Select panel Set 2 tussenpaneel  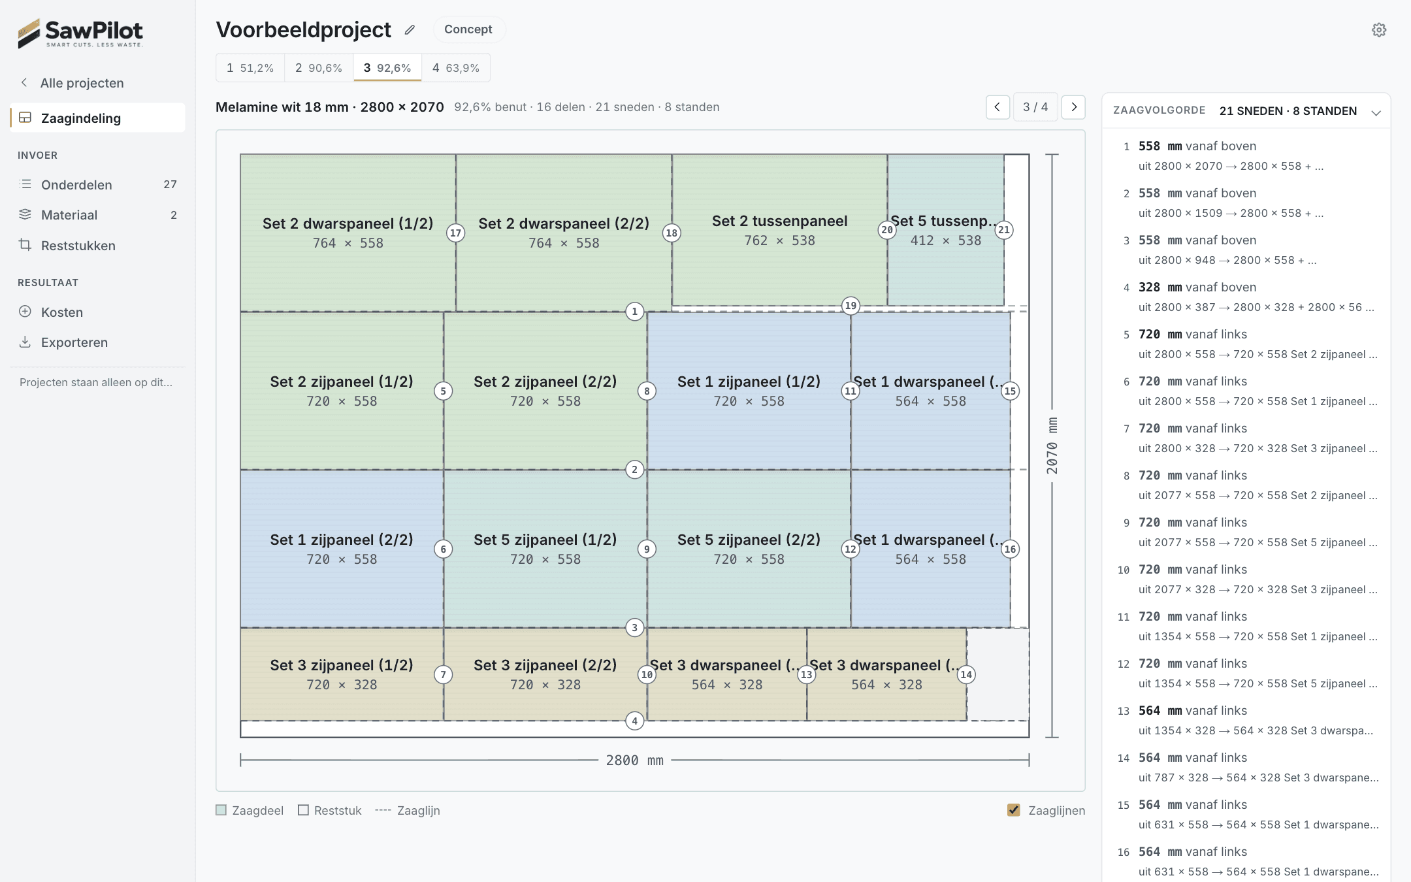779,230
